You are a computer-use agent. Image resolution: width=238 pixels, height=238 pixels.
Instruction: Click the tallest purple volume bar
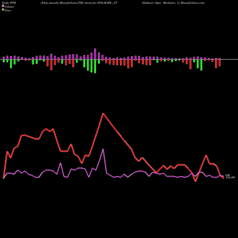click(95, 54)
